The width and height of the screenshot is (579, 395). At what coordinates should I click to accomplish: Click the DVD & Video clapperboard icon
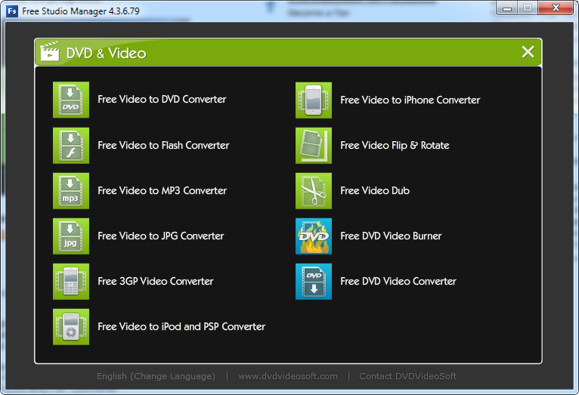[49, 51]
